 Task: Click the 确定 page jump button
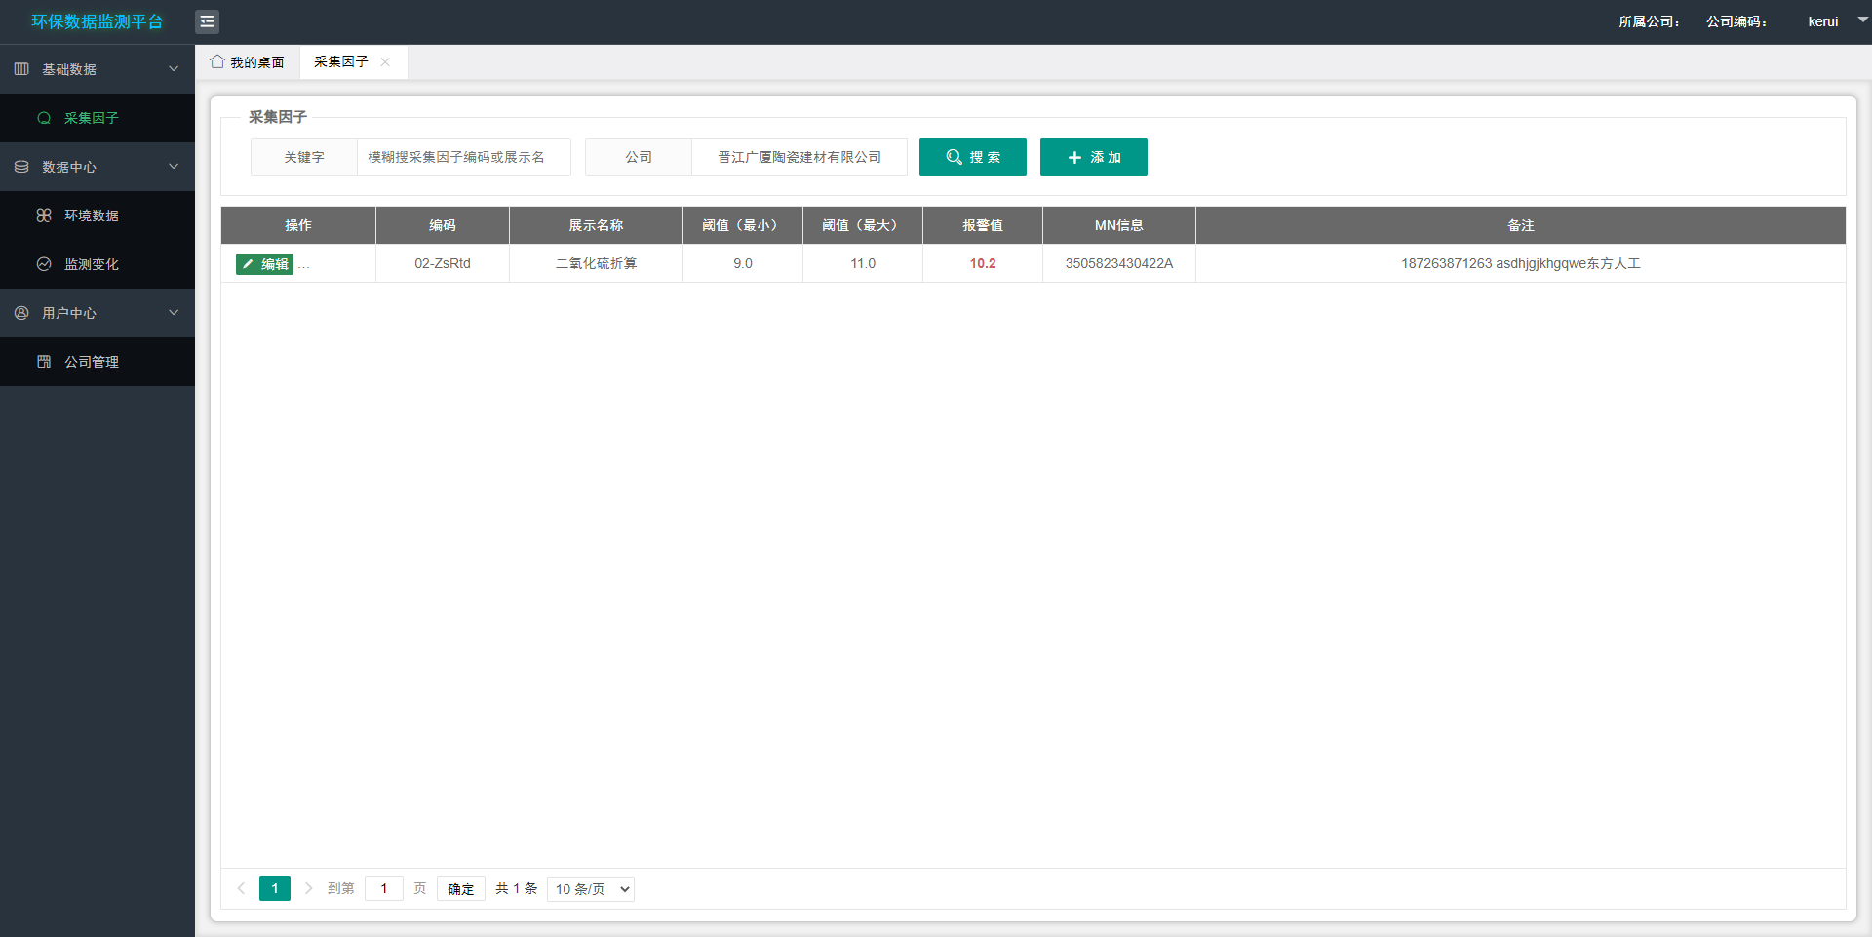(x=460, y=889)
